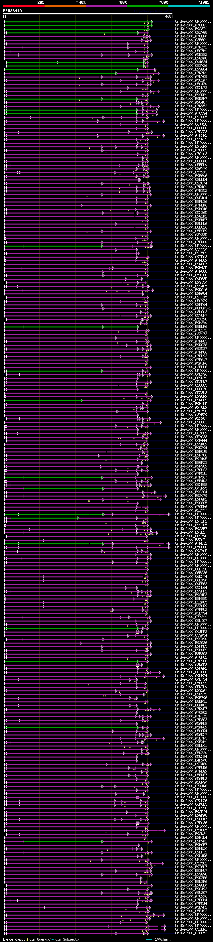Open UniRef100_A5BS92 hit
The image size is (213, 942).
coord(191,55)
